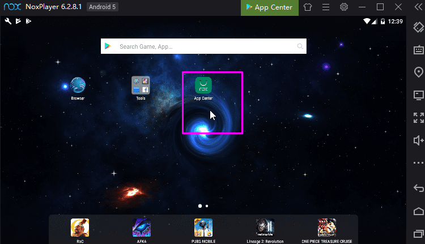Image resolution: width=425 pixels, height=244 pixels.
Task: Open the hamburger menu in title bar
Action: pyautogui.click(x=326, y=7)
